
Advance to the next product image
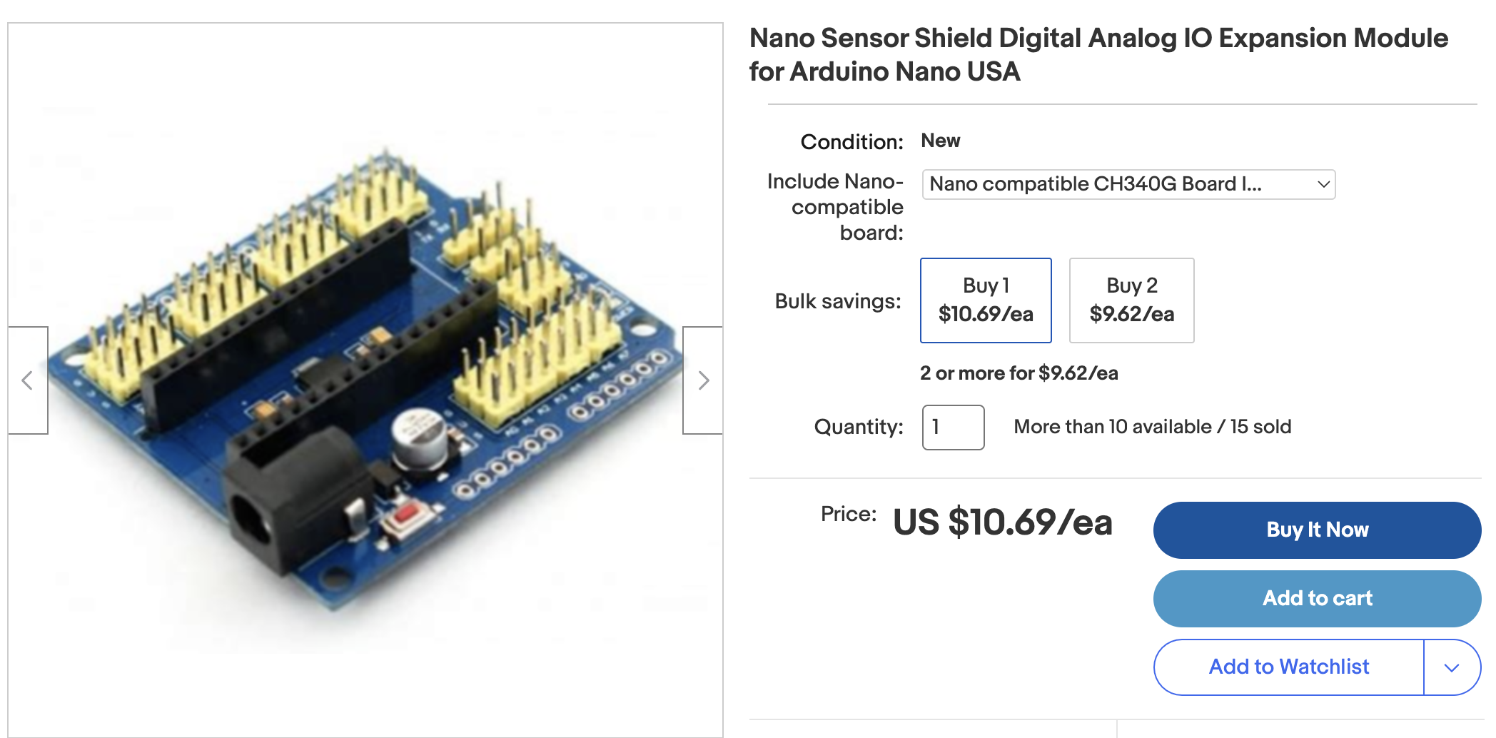[x=703, y=380]
